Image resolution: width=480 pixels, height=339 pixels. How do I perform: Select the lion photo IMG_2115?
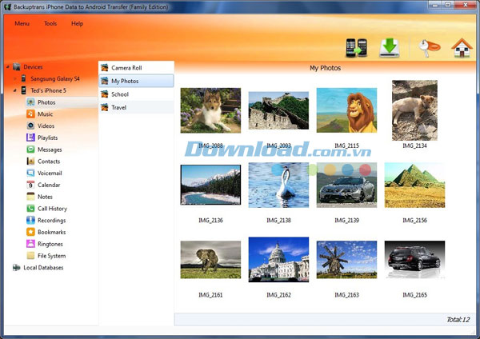(x=346, y=110)
